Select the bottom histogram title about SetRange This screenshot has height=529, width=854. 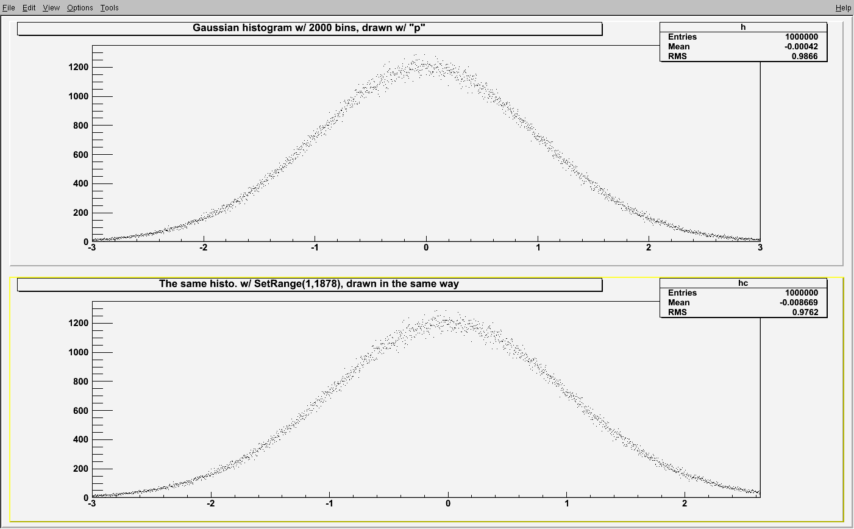click(310, 284)
